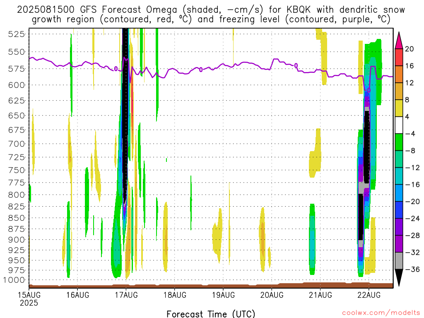This screenshot has width=424, height=318.
Task: Click the chart title line starting 2025081500 GFS
Action: (x=211, y=10)
